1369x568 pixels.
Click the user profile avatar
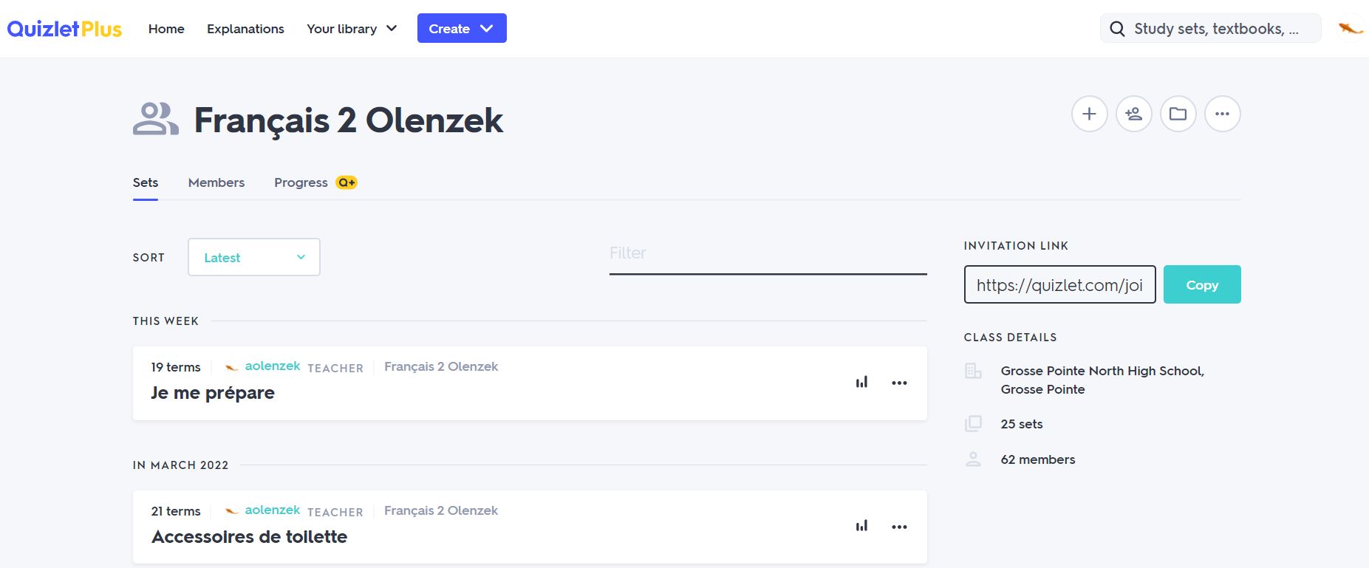[x=1351, y=29]
